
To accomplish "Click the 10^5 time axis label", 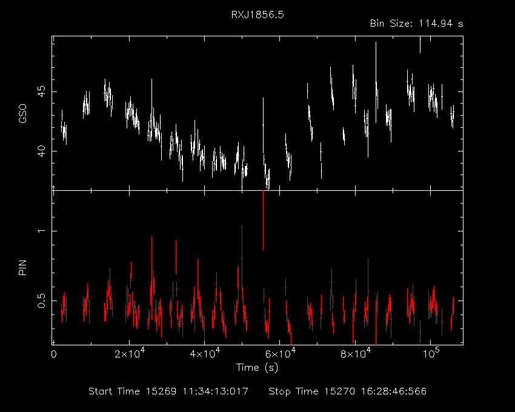I will (431, 353).
